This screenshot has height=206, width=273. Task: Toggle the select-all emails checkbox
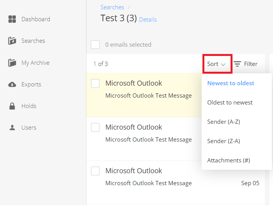pyautogui.click(x=95, y=45)
